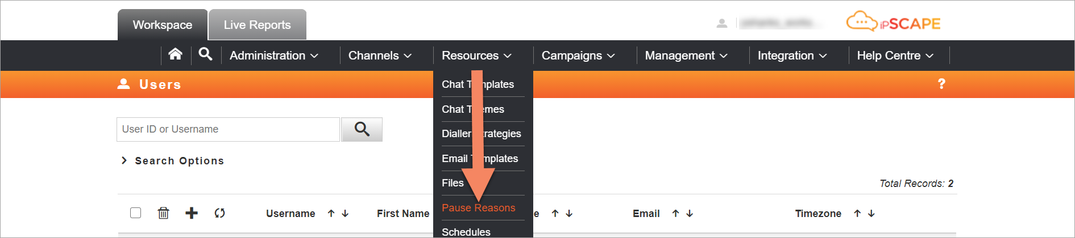Choose Files in the Resources menu
The height and width of the screenshot is (238, 1075).
coord(453,183)
